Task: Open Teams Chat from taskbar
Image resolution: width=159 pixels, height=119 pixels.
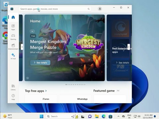Action: [90, 116]
